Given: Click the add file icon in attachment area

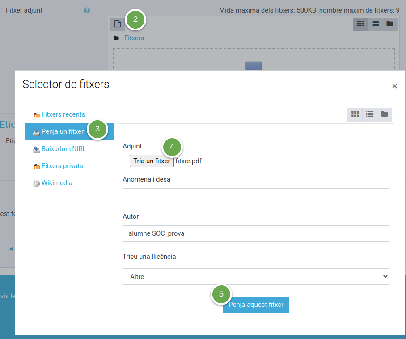Looking at the screenshot, I should point(118,24).
